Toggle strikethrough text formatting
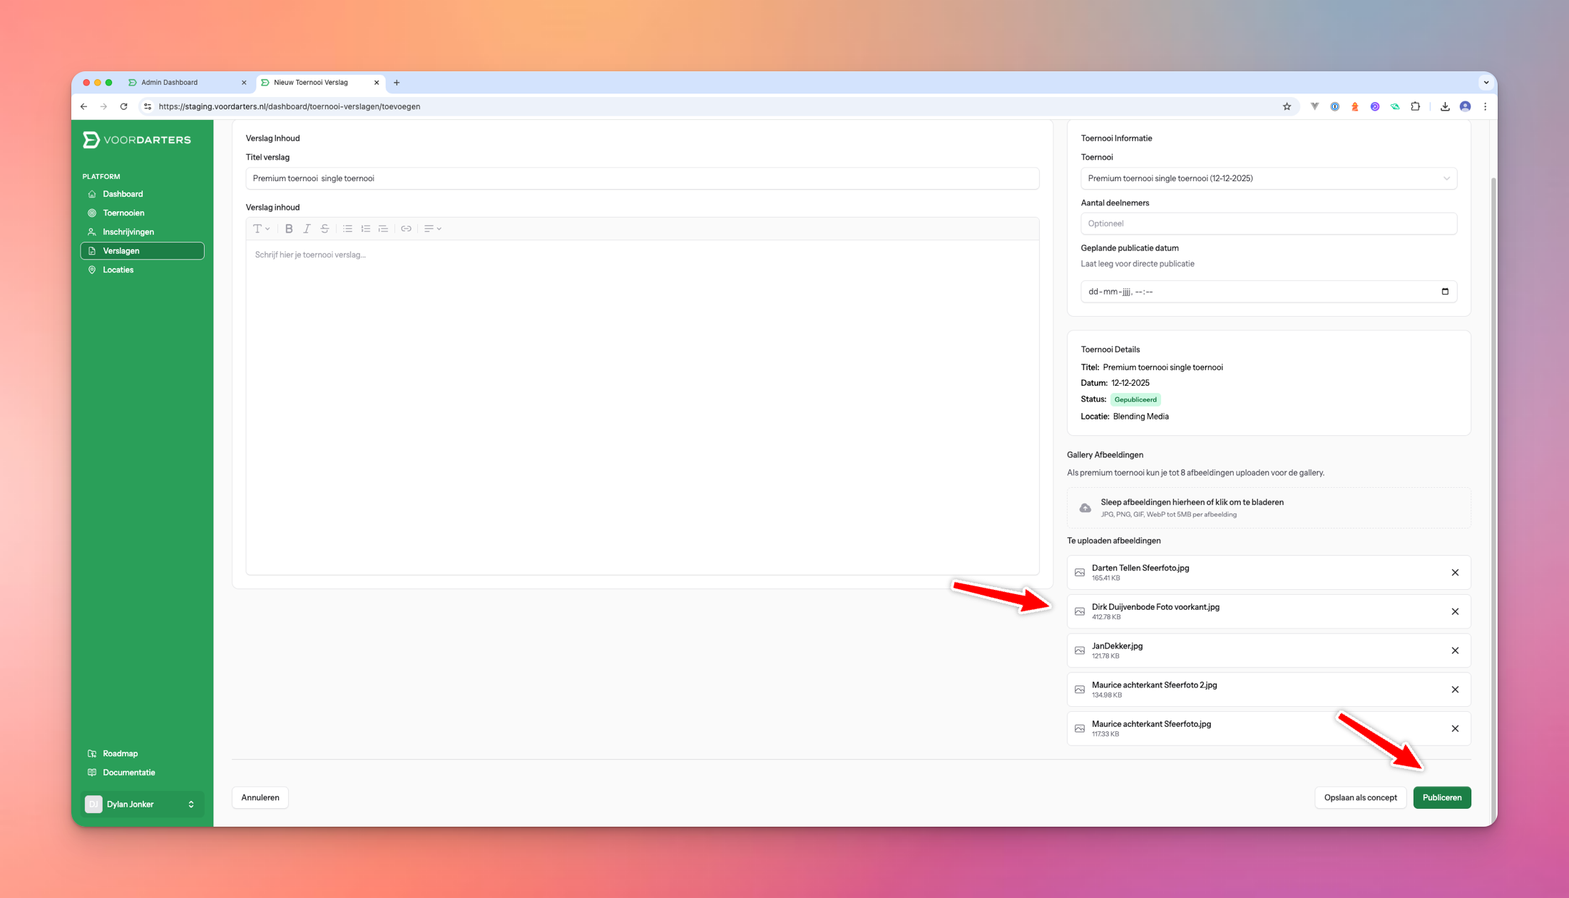Image resolution: width=1569 pixels, height=898 pixels. (324, 229)
